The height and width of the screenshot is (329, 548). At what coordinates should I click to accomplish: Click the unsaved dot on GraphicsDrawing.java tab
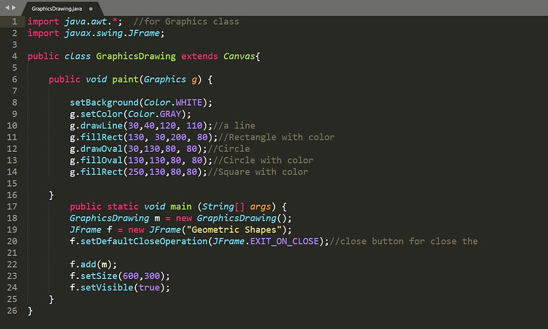[91, 9]
